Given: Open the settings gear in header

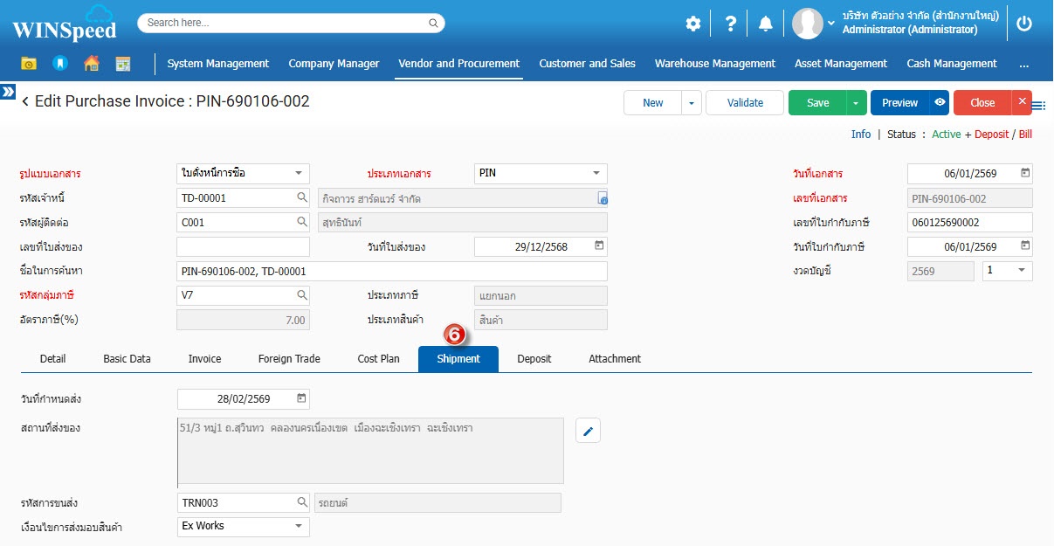Looking at the screenshot, I should click(692, 24).
